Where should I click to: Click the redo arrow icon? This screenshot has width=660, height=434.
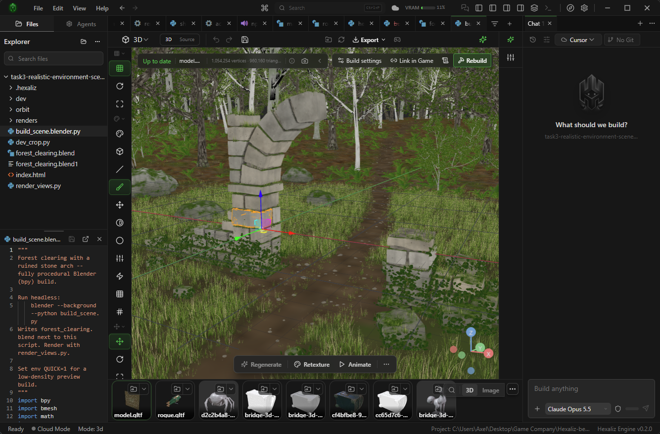(229, 40)
